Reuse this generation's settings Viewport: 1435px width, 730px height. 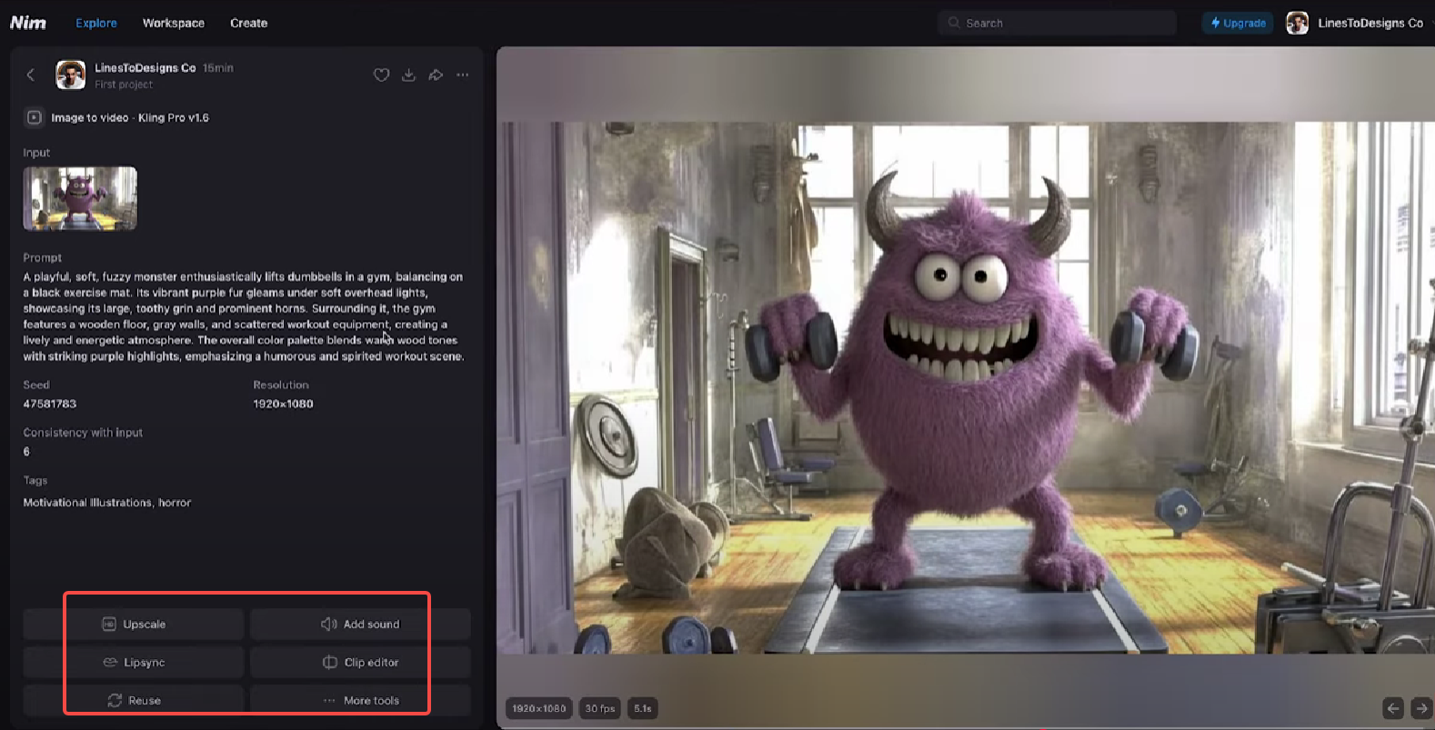[x=134, y=700]
